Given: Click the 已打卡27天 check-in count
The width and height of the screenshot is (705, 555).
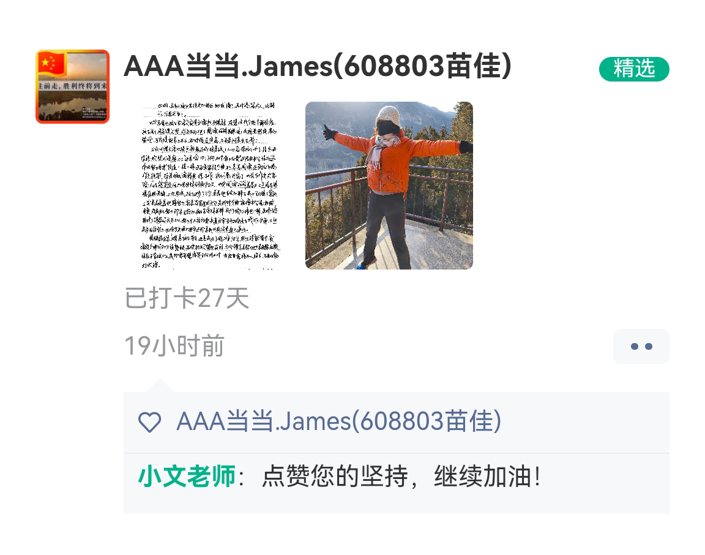Looking at the screenshot, I should 187,298.
